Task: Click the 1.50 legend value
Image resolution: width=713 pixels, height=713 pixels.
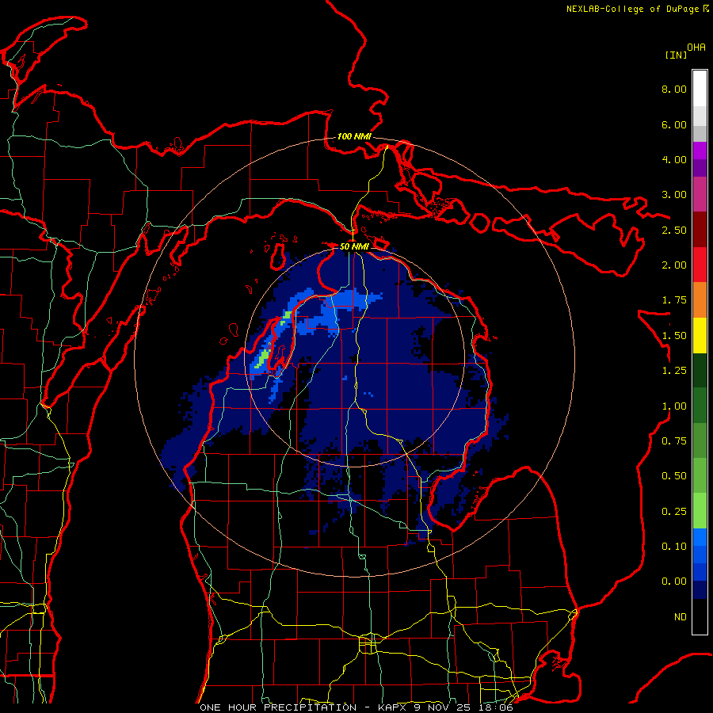Action: (x=674, y=335)
